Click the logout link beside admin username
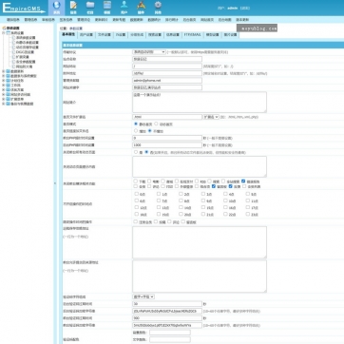Viewport: 344px width, 344px height. pos(245,8)
